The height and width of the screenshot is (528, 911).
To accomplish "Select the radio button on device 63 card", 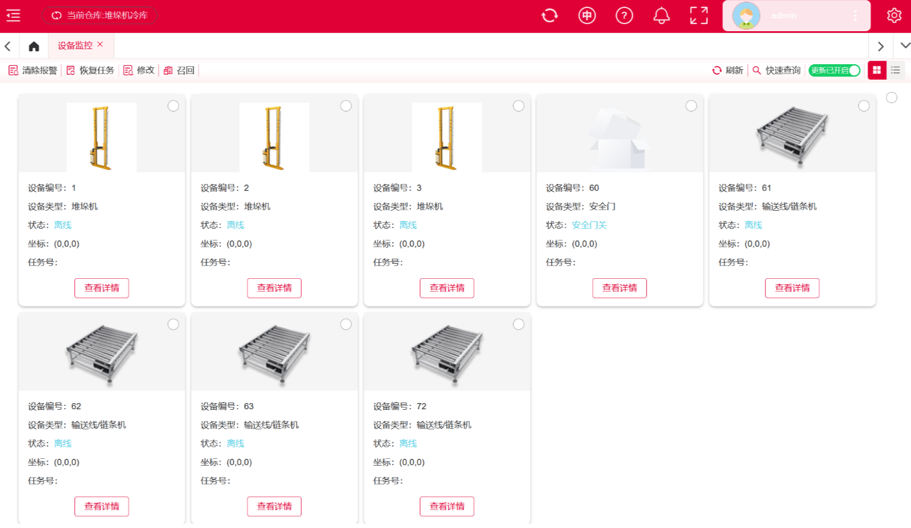I will tap(346, 324).
